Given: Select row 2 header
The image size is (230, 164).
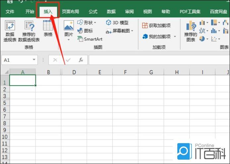Looking at the screenshot, I should pos(5,89).
